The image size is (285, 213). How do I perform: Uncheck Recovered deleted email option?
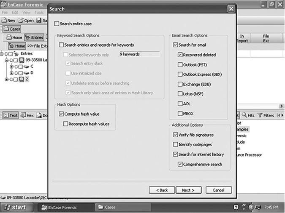(180, 55)
